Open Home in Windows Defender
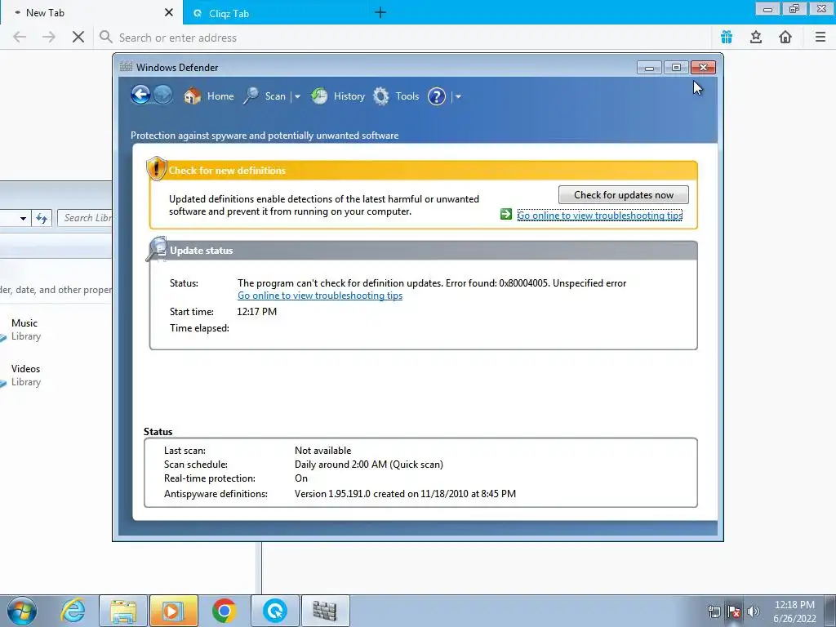836x627 pixels. (208, 96)
